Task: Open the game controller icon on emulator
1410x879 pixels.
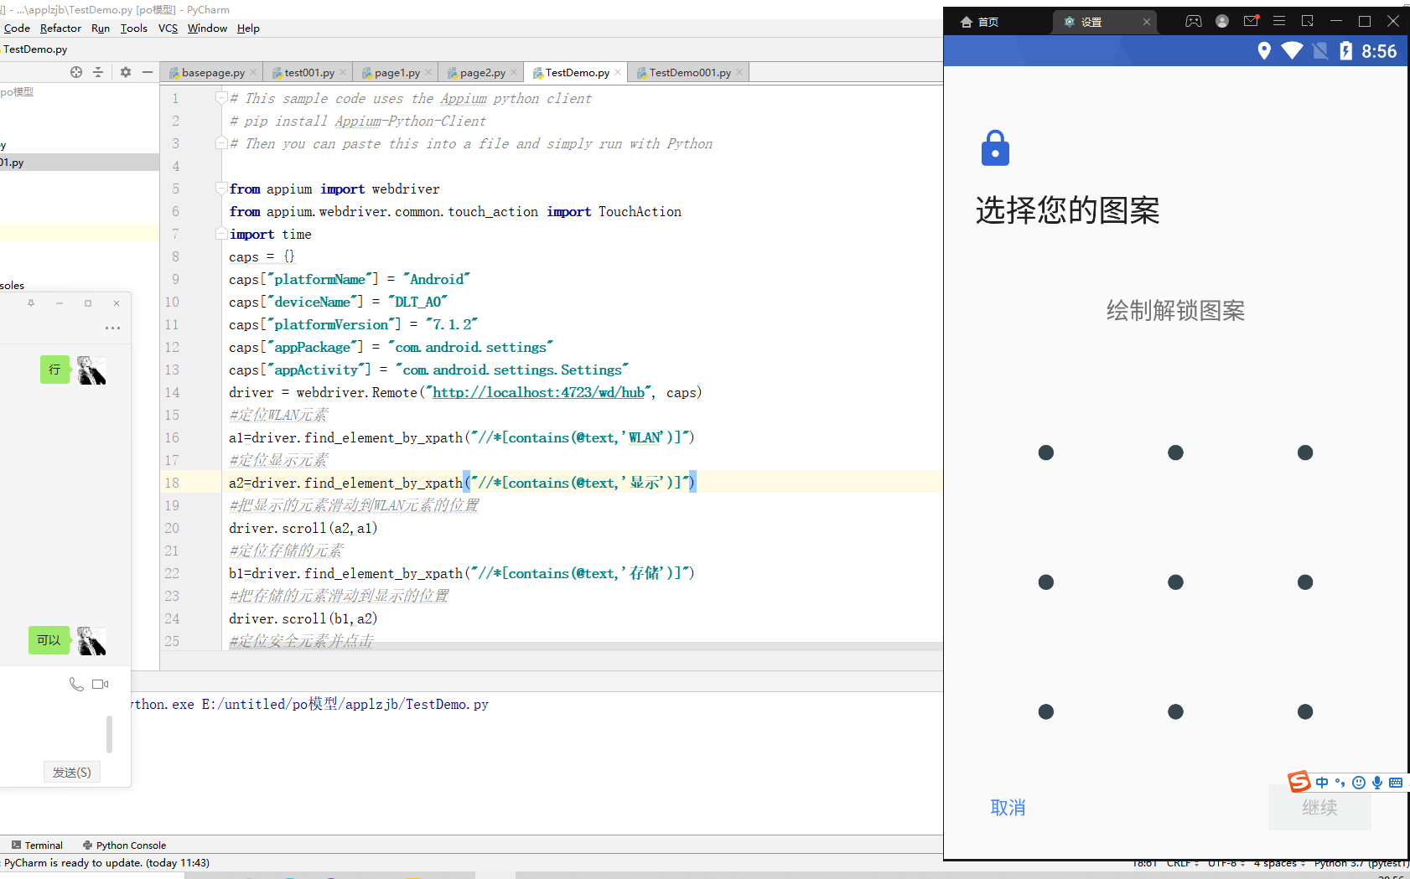Action: (x=1194, y=21)
